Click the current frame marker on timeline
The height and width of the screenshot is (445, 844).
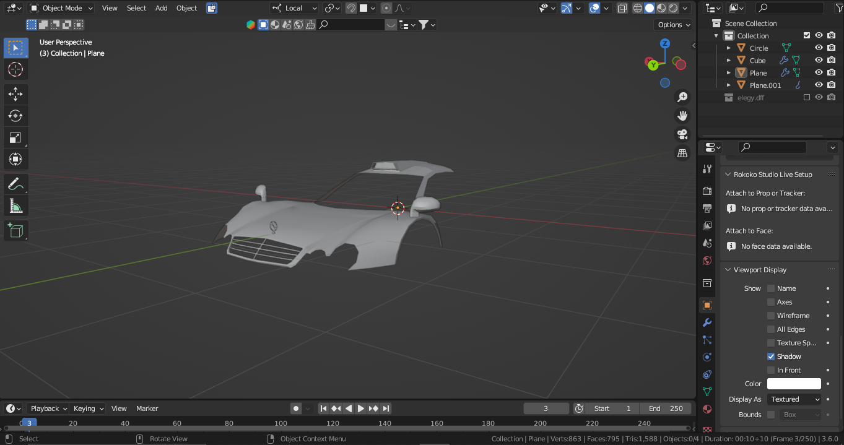(29, 423)
